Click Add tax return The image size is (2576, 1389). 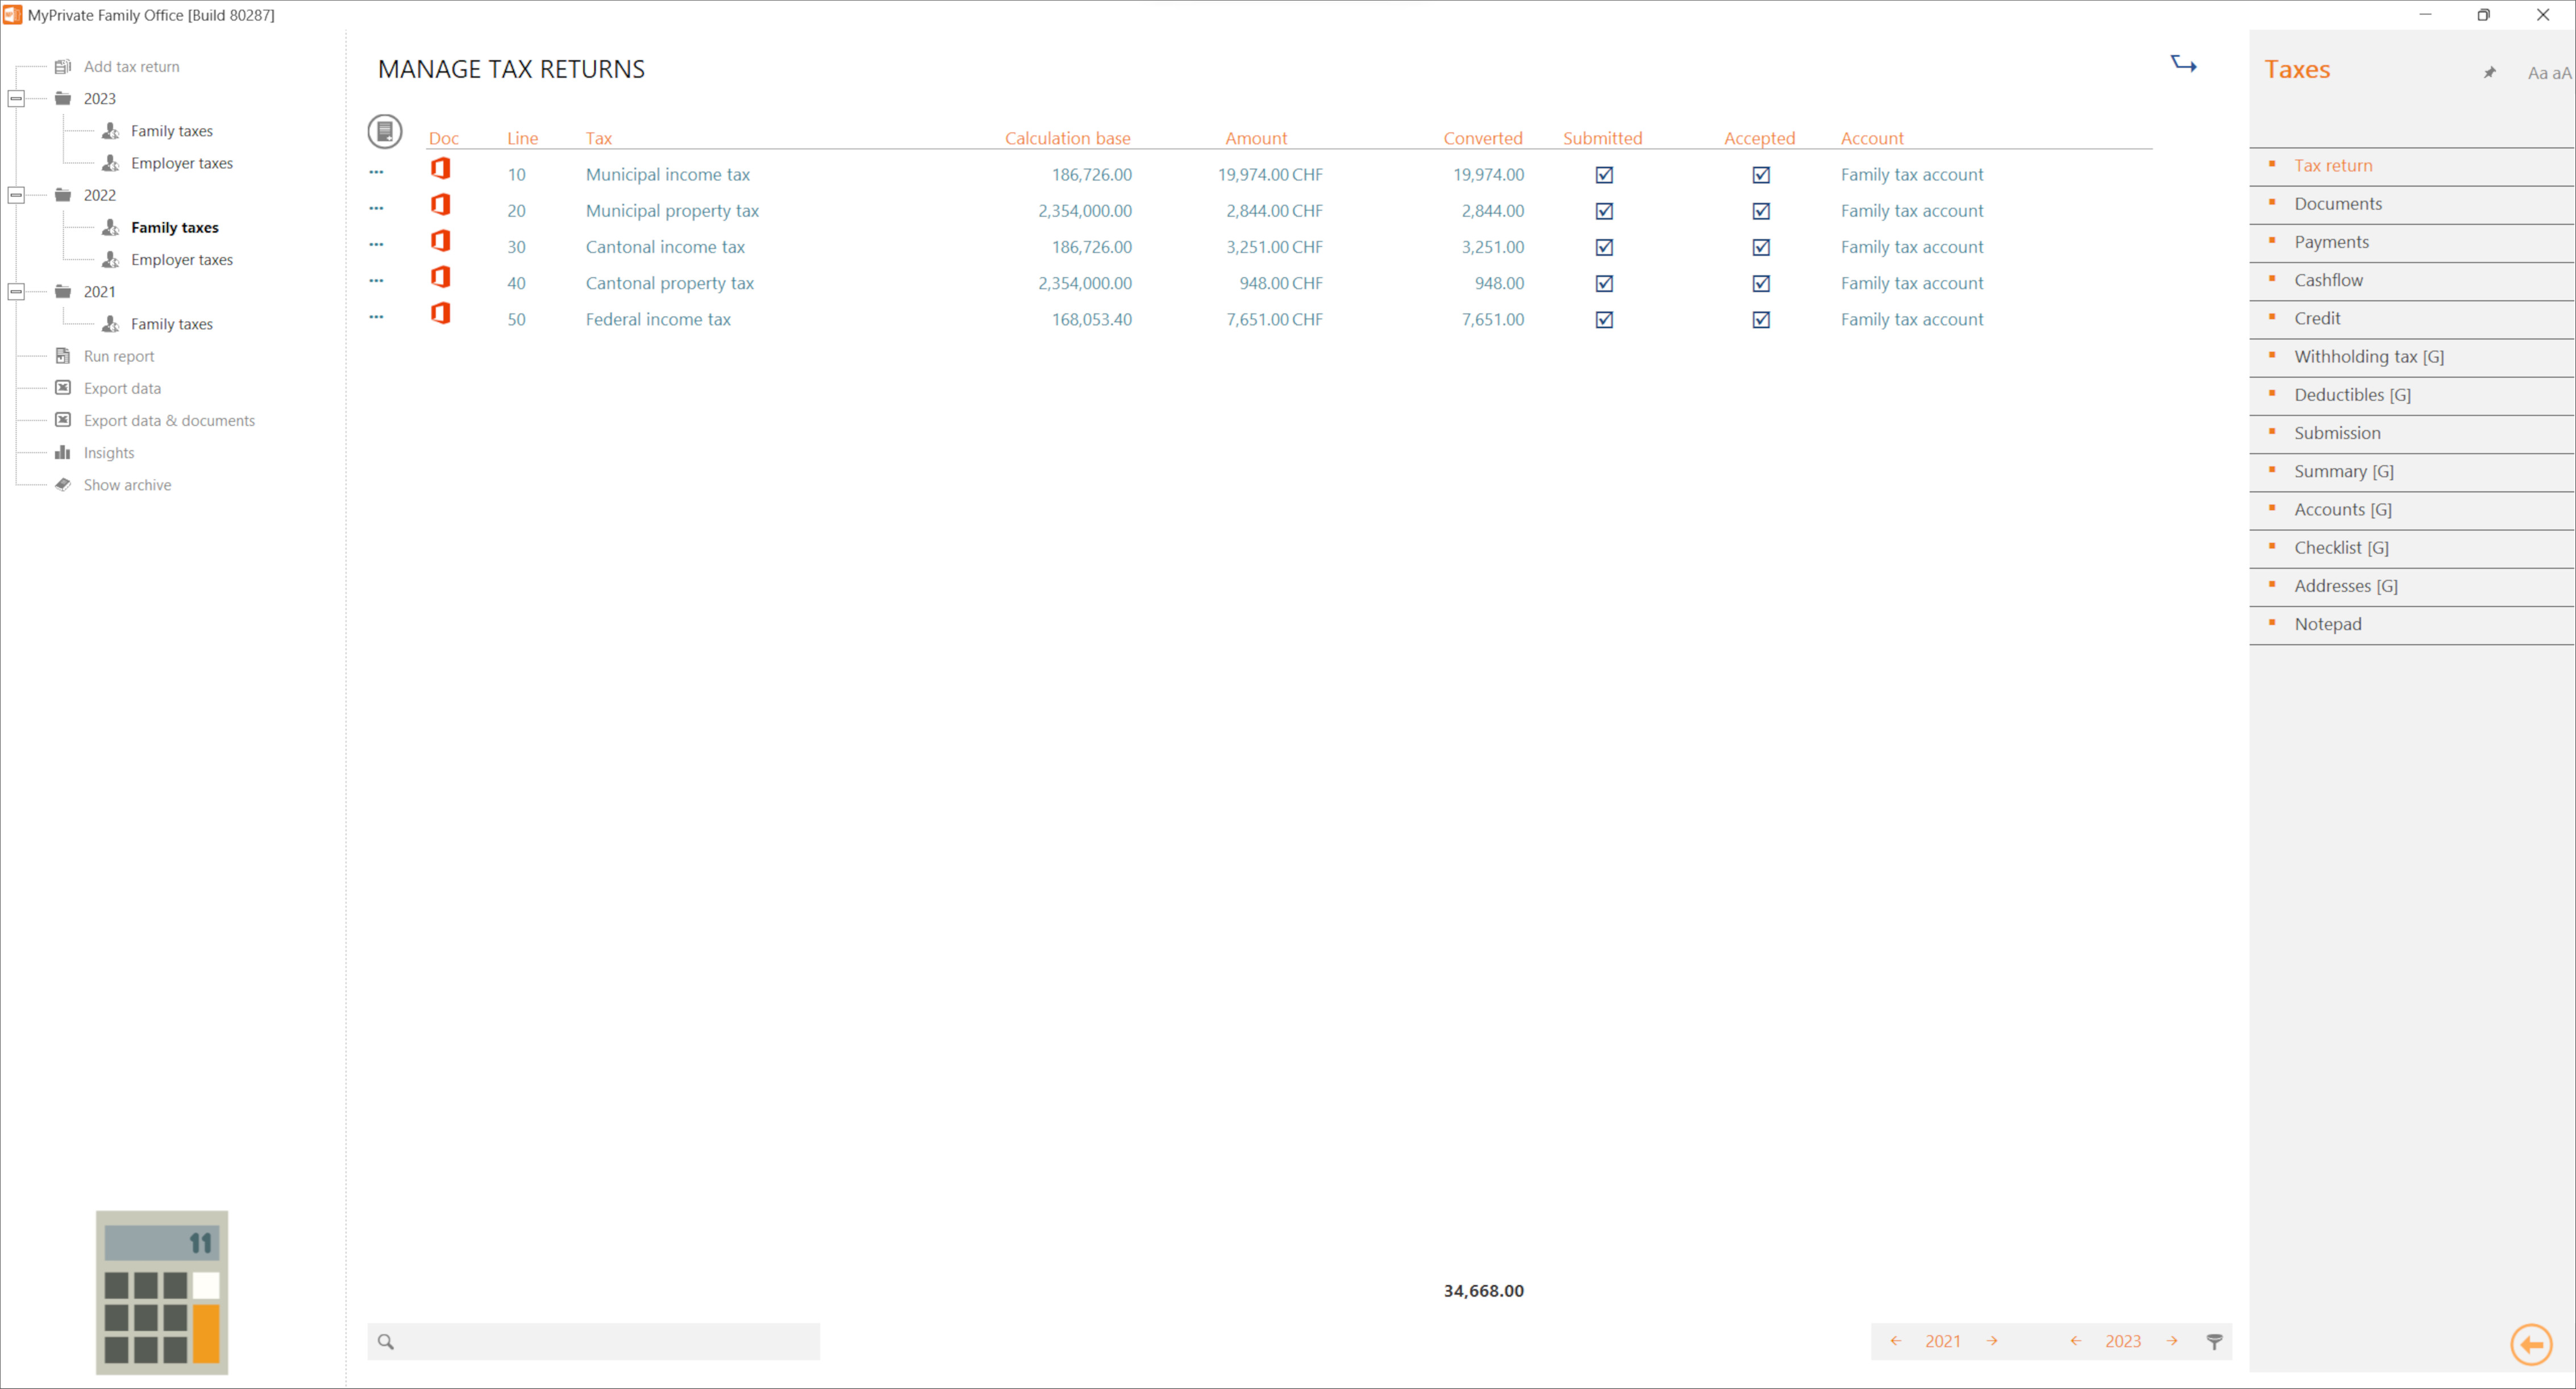131,67
